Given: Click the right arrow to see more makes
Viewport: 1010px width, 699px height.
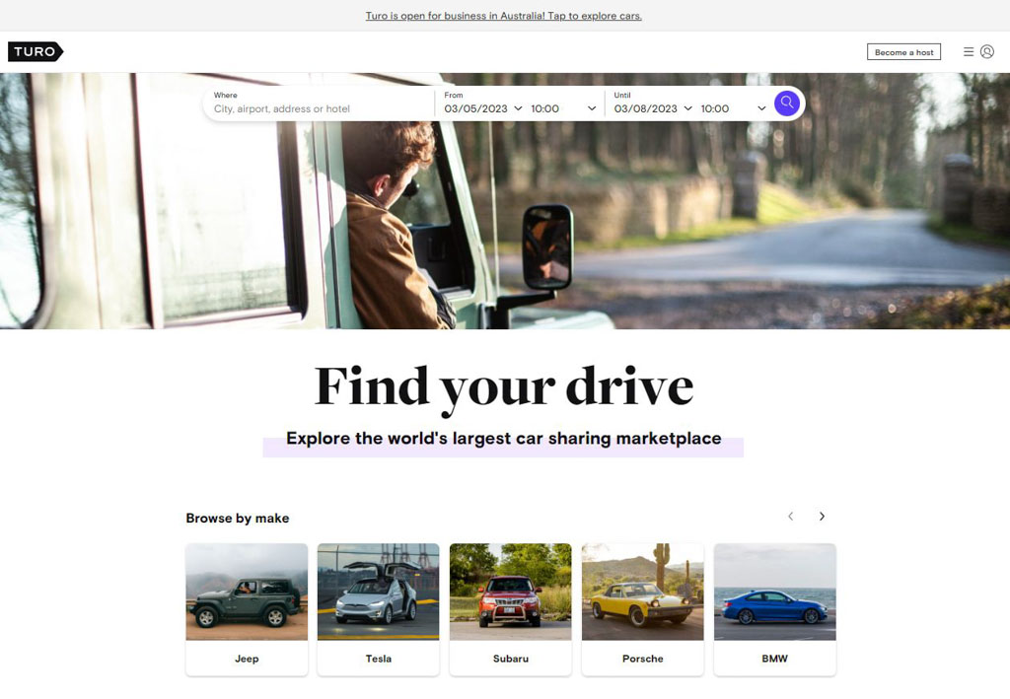Looking at the screenshot, I should 822,516.
